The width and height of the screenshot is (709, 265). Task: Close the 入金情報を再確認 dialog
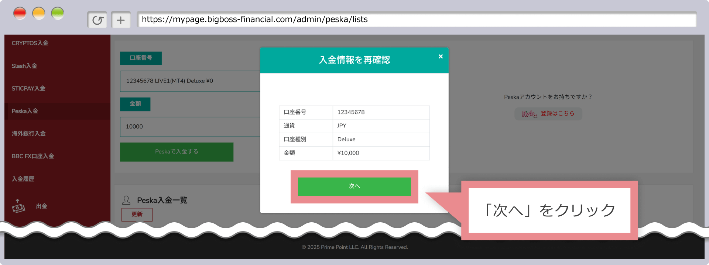(440, 56)
